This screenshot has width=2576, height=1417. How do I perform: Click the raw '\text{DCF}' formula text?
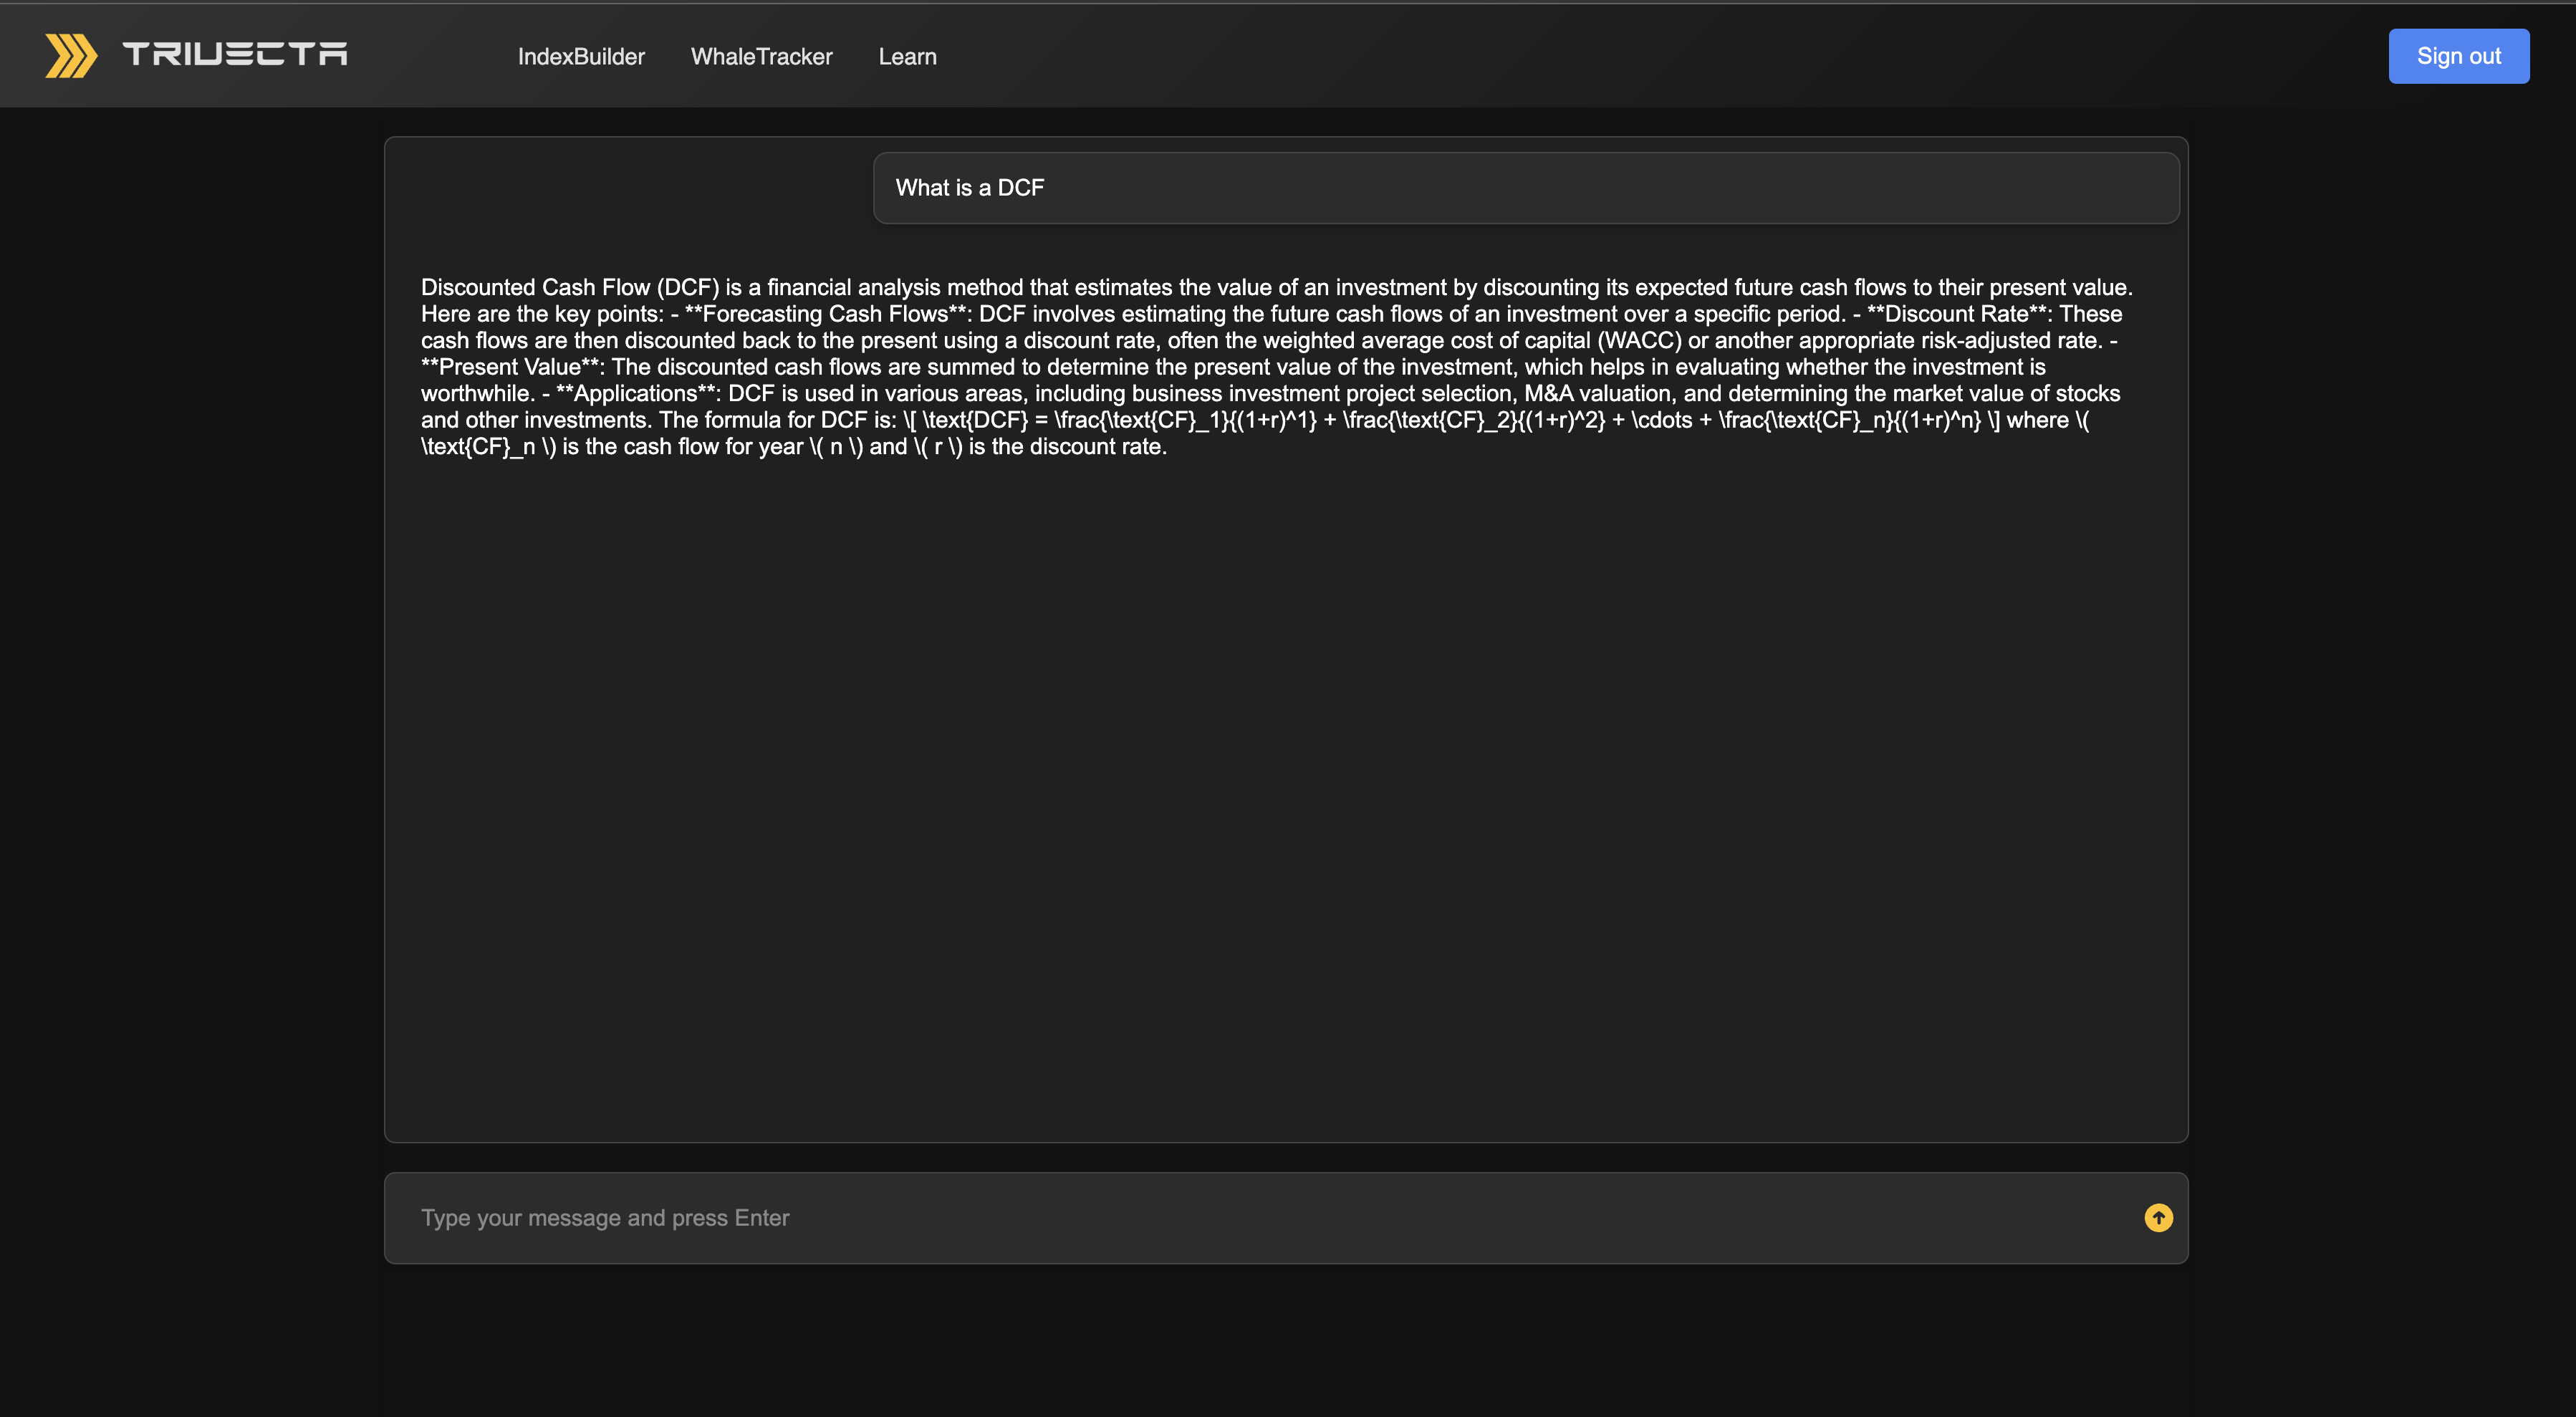(x=975, y=420)
